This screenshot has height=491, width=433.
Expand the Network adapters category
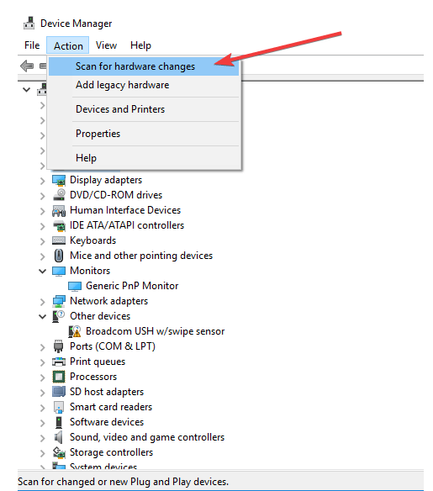pyautogui.click(x=43, y=301)
